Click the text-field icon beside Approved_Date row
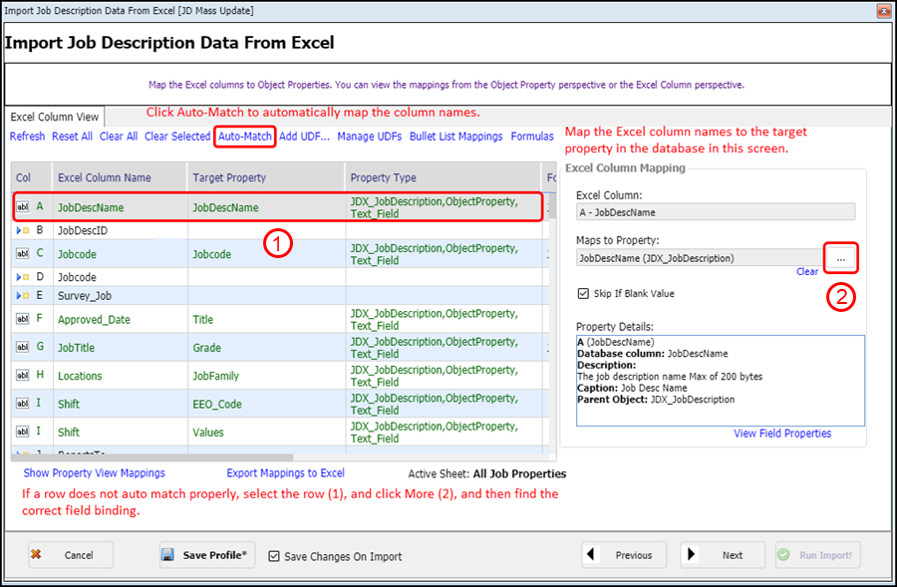This screenshot has height=587, width=897. (x=22, y=319)
